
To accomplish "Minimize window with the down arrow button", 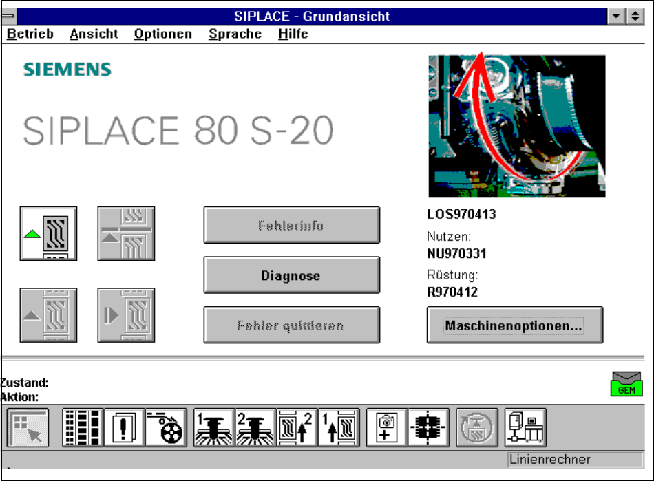I will point(615,17).
